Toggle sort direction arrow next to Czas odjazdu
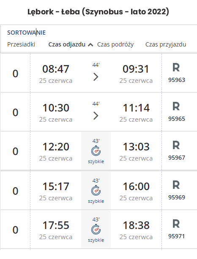 pyautogui.click(x=90, y=45)
